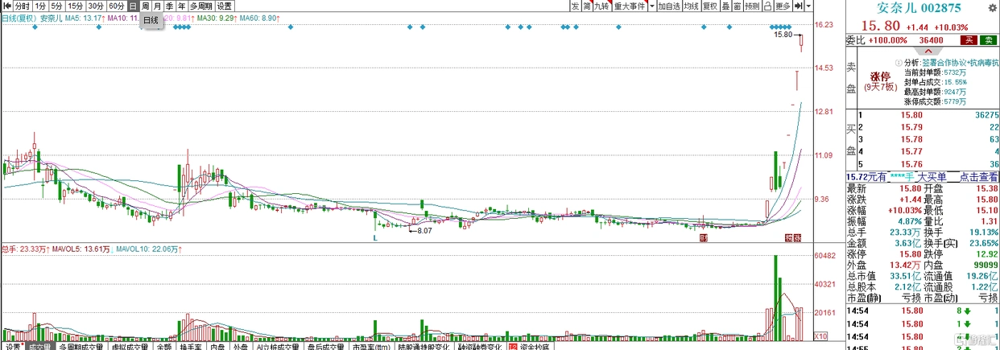The image size is (1000, 350).
Task: Click the red 买 buy button
Action: (970, 39)
